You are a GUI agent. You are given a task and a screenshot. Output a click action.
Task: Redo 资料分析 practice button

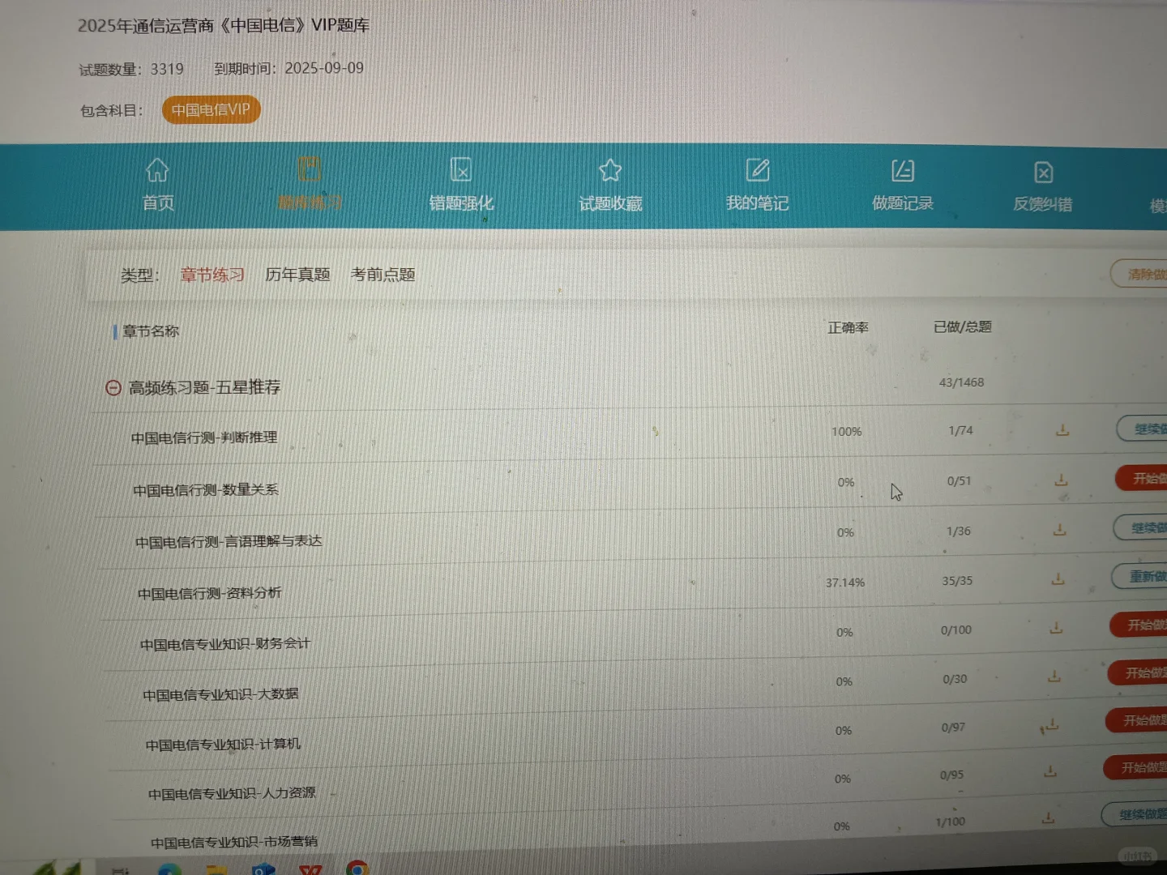[1139, 577]
